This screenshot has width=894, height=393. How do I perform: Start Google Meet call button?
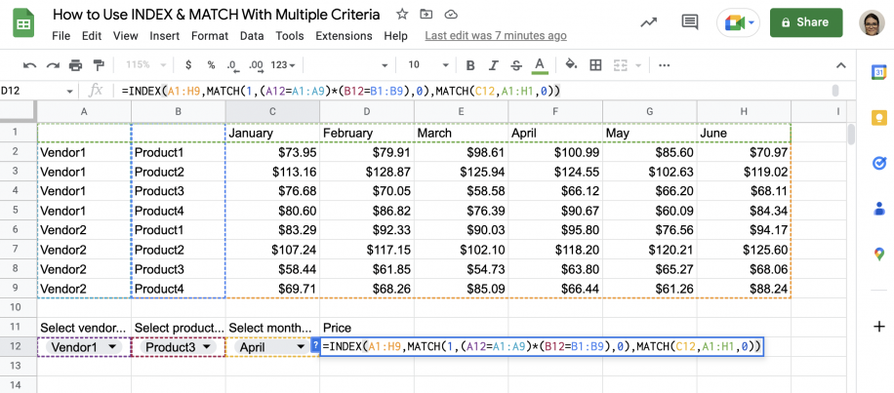pos(739,22)
